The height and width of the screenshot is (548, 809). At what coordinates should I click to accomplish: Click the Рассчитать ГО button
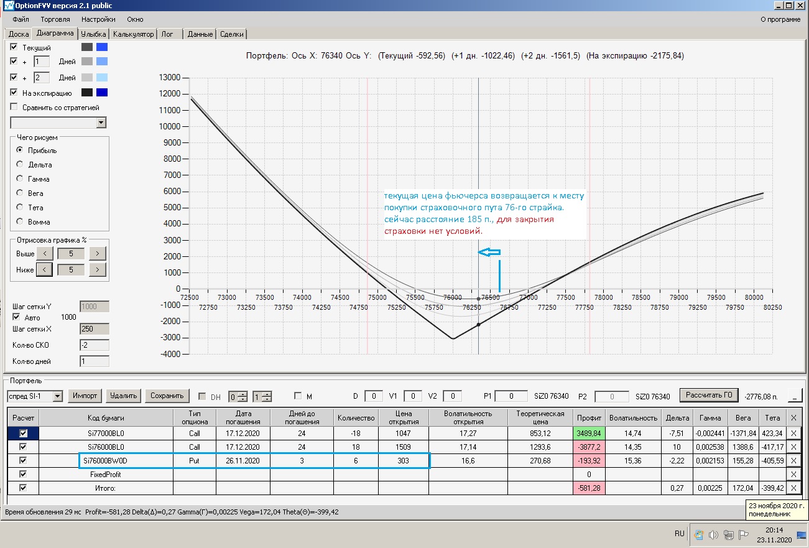[x=708, y=395]
